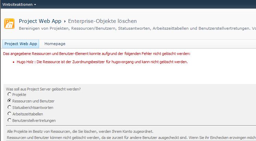This screenshot has width=256, height=141.
Task: Click the note starting 'Alle Projekte im Besitz'
Action: [80, 131]
